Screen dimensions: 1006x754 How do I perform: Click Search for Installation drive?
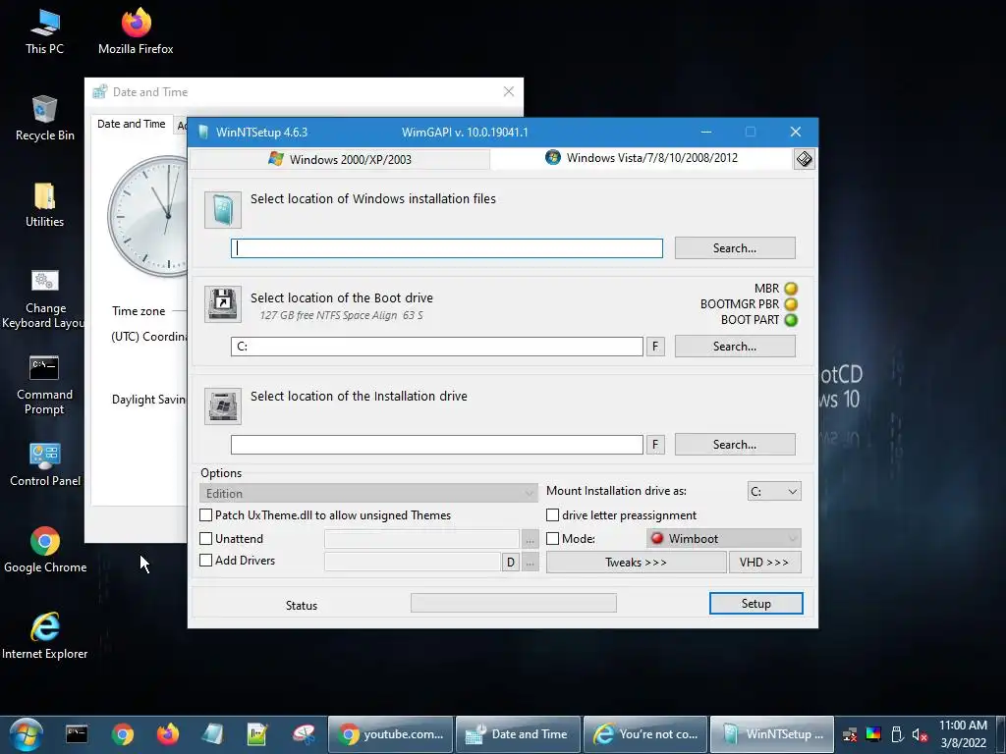coord(735,445)
